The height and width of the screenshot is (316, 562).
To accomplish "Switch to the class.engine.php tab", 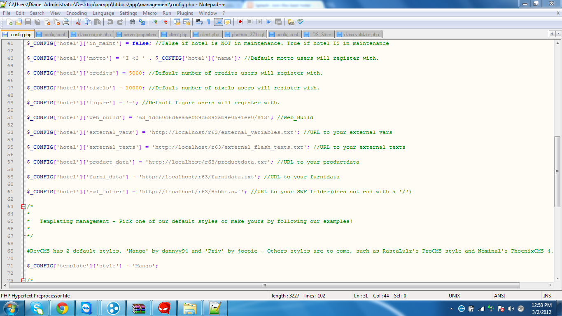I will click(x=91, y=35).
